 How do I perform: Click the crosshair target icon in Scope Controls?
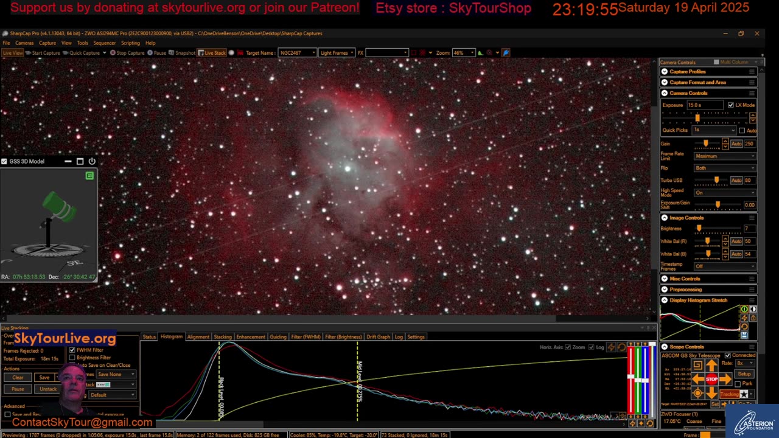(697, 394)
